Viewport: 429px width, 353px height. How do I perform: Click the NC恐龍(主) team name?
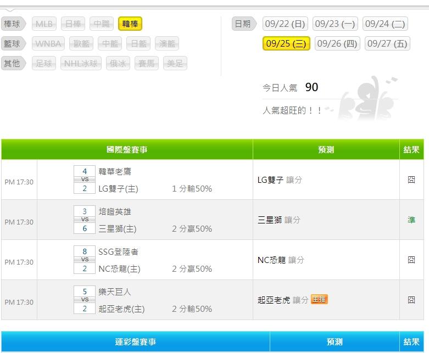click(120, 269)
